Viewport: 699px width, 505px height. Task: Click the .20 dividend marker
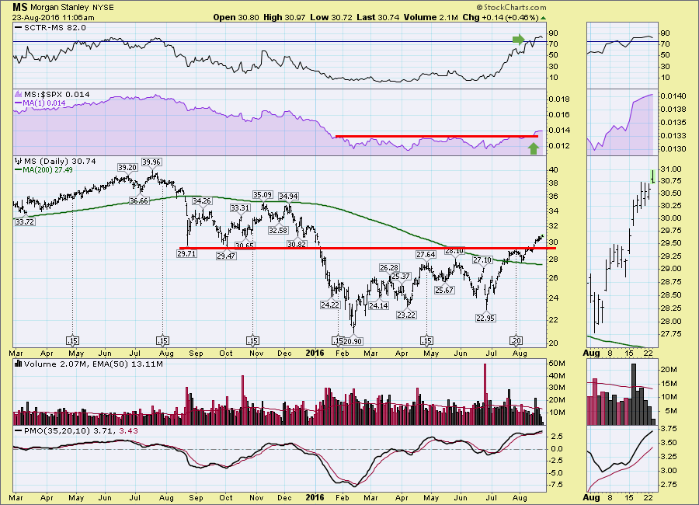516,341
